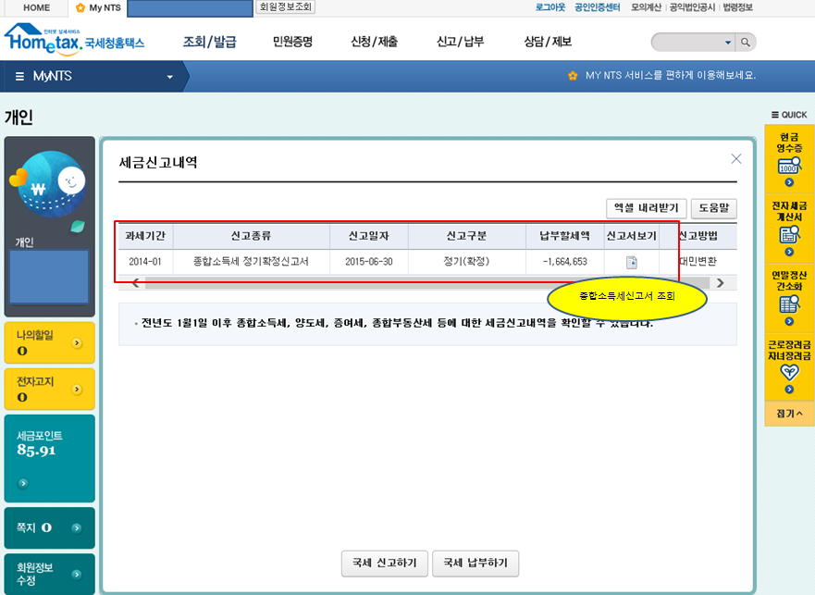Expand the MyNTS dropdown arrow
The height and width of the screenshot is (595, 815).
(169, 77)
